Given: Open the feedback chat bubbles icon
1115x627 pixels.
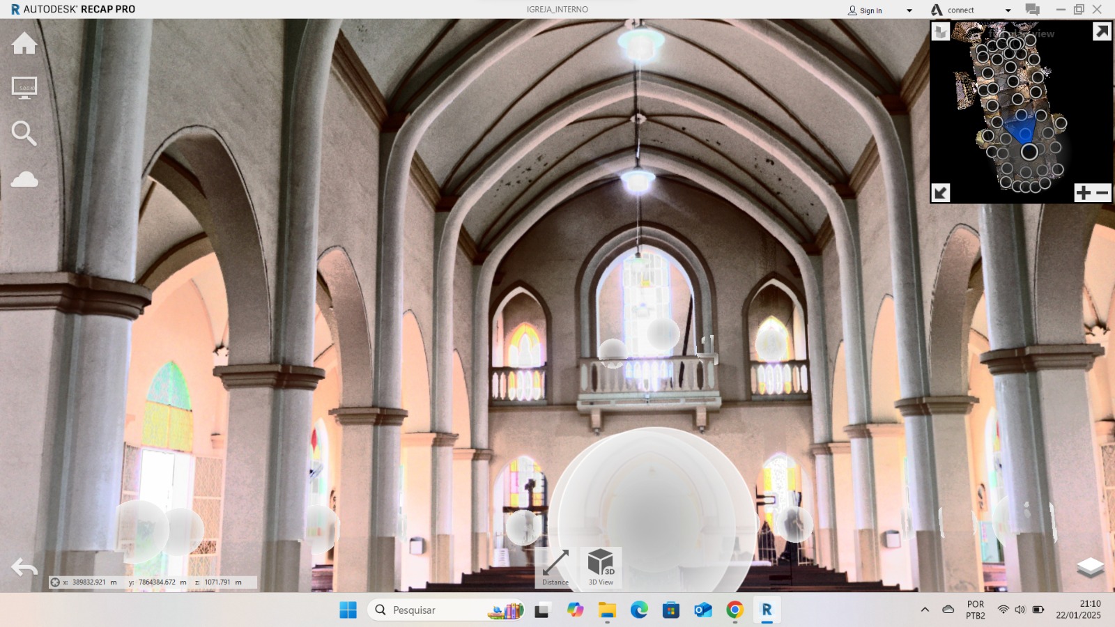Looking at the screenshot, I should (x=1032, y=10).
